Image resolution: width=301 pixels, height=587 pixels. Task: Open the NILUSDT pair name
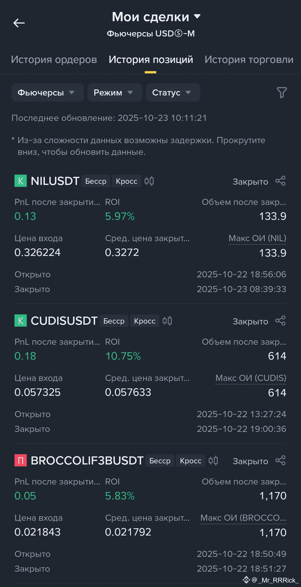(x=55, y=181)
